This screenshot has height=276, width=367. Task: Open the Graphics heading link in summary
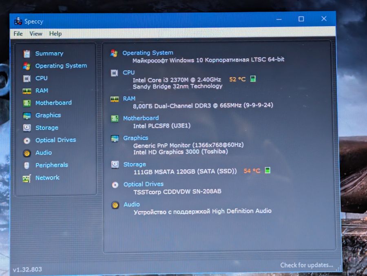[x=136, y=138]
